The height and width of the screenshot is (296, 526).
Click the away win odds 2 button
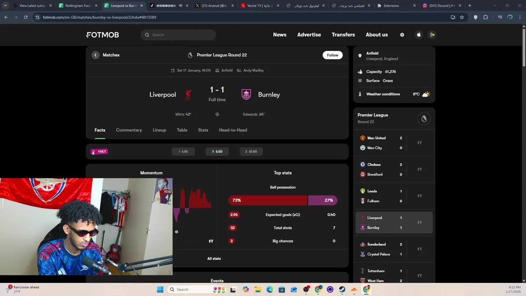pos(251,152)
